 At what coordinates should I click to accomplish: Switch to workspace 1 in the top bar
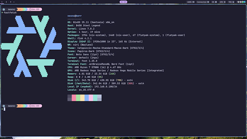(2, 2)
